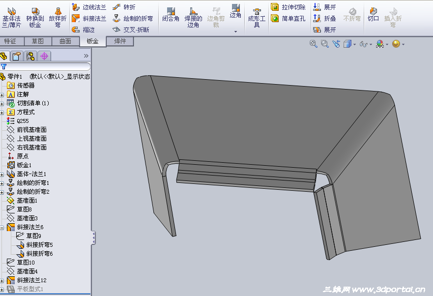Select the Q255 material entry
This screenshot has width=433, height=296.
[18, 121]
